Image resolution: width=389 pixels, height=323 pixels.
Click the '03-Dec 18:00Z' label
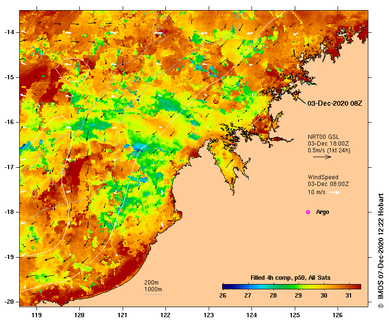(x=328, y=144)
